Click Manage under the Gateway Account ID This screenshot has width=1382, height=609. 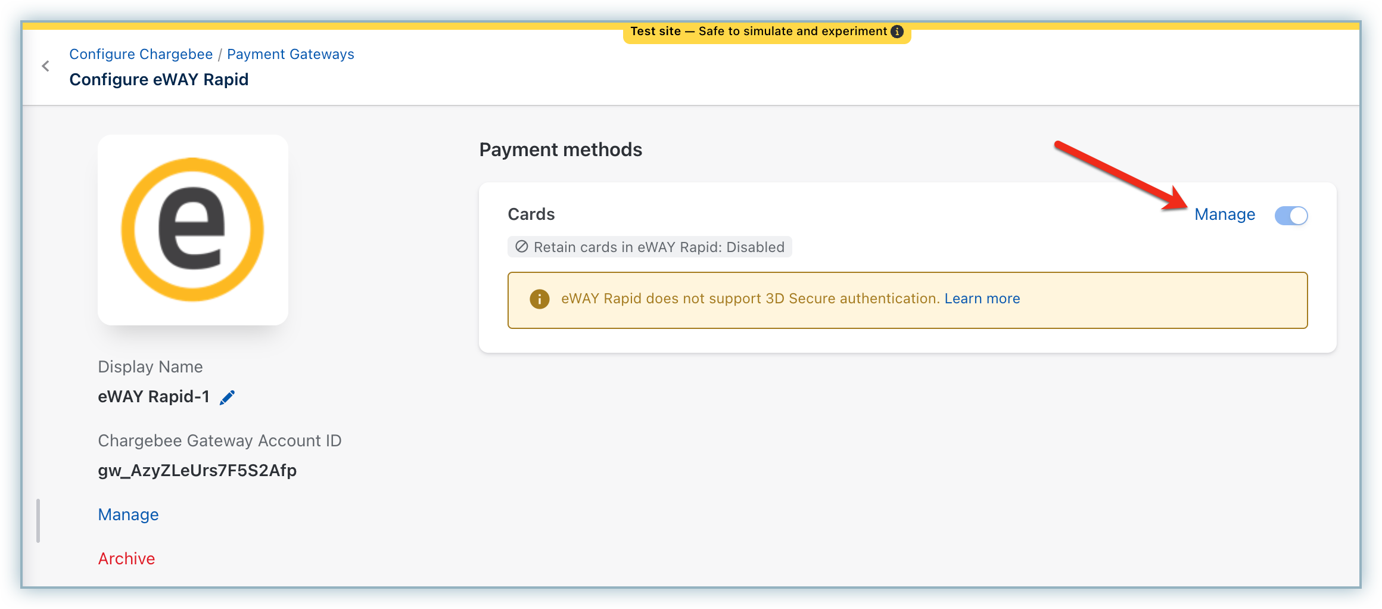128,514
